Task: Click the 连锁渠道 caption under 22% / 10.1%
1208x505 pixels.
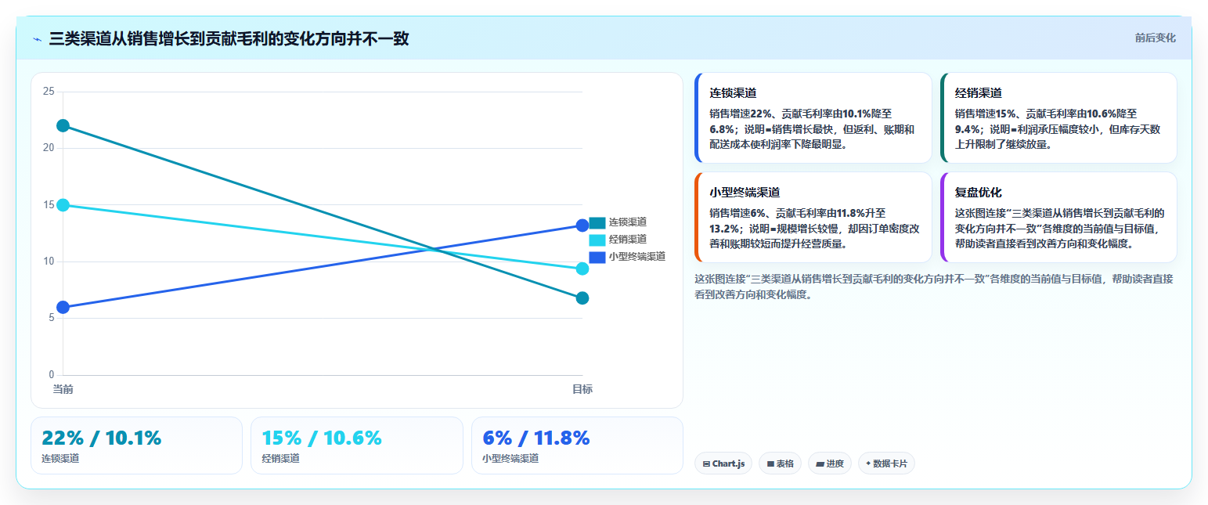Action: (x=60, y=459)
